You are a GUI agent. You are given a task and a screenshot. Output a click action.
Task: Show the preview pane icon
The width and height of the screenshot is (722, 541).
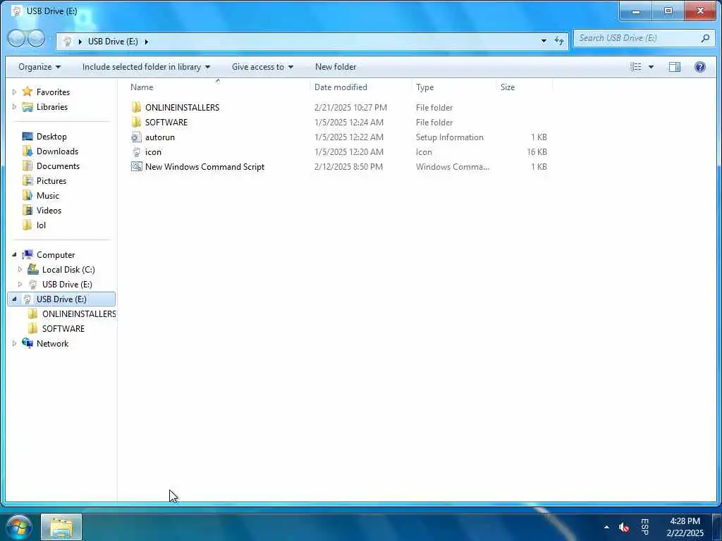coord(675,67)
